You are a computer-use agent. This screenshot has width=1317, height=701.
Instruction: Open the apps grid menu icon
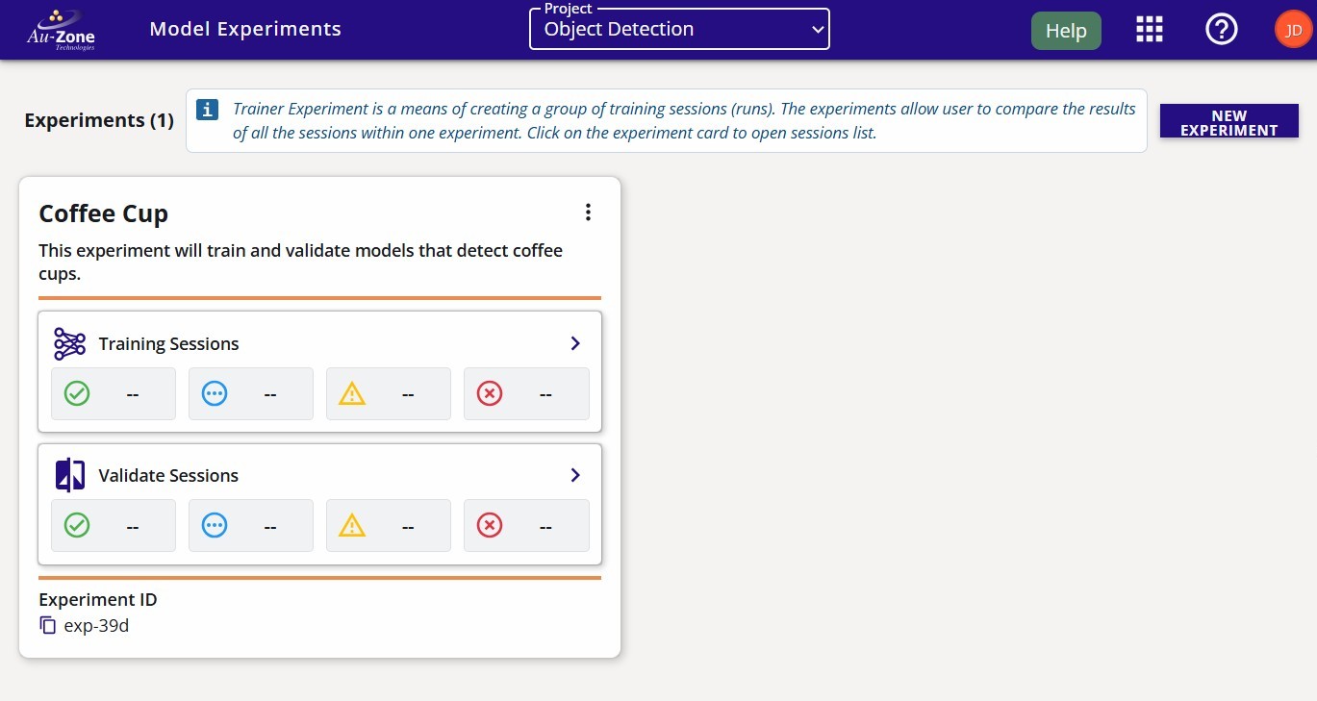pyautogui.click(x=1150, y=30)
